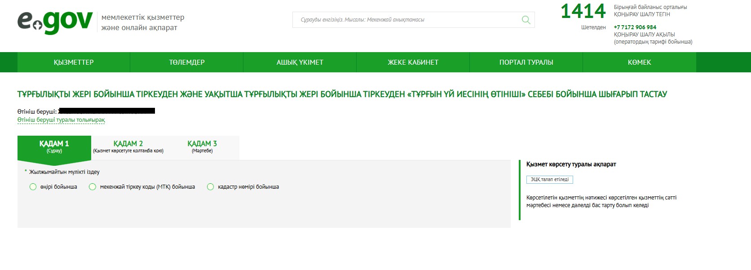The image size is (751, 270).
Task: Click the +7 7172 906 984 phone number
Action: coord(635,27)
